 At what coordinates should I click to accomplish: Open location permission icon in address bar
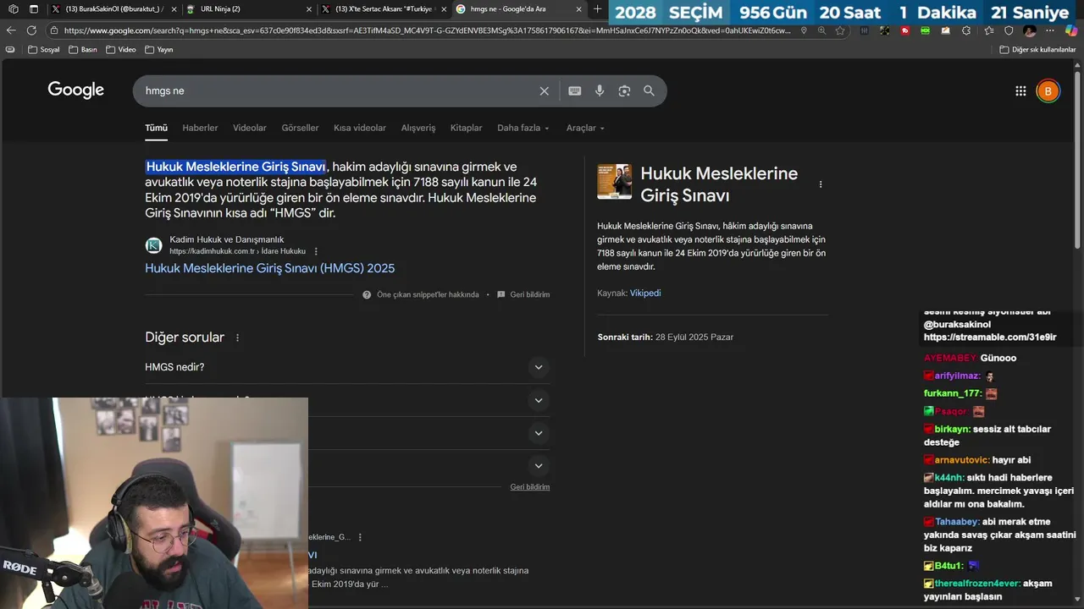(804, 30)
